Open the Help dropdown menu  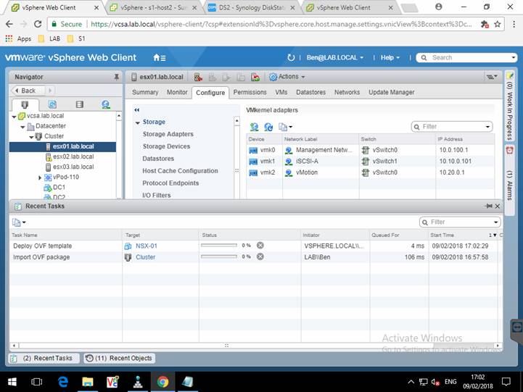click(390, 58)
